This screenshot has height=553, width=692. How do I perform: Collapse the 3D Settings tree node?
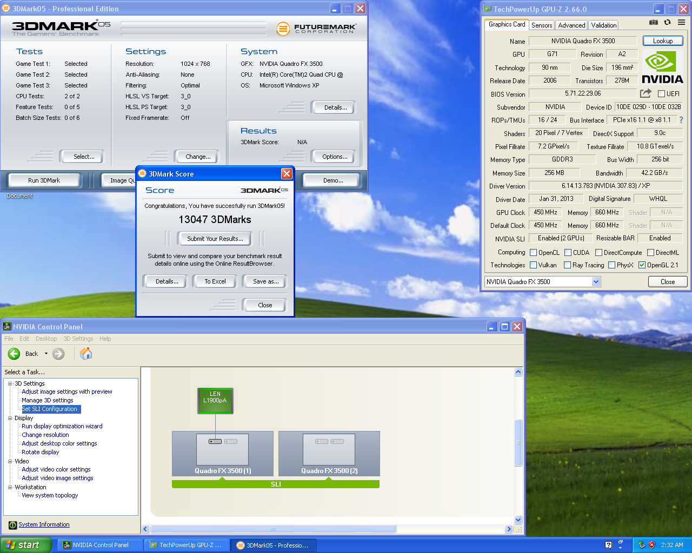pyautogui.click(x=10, y=383)
